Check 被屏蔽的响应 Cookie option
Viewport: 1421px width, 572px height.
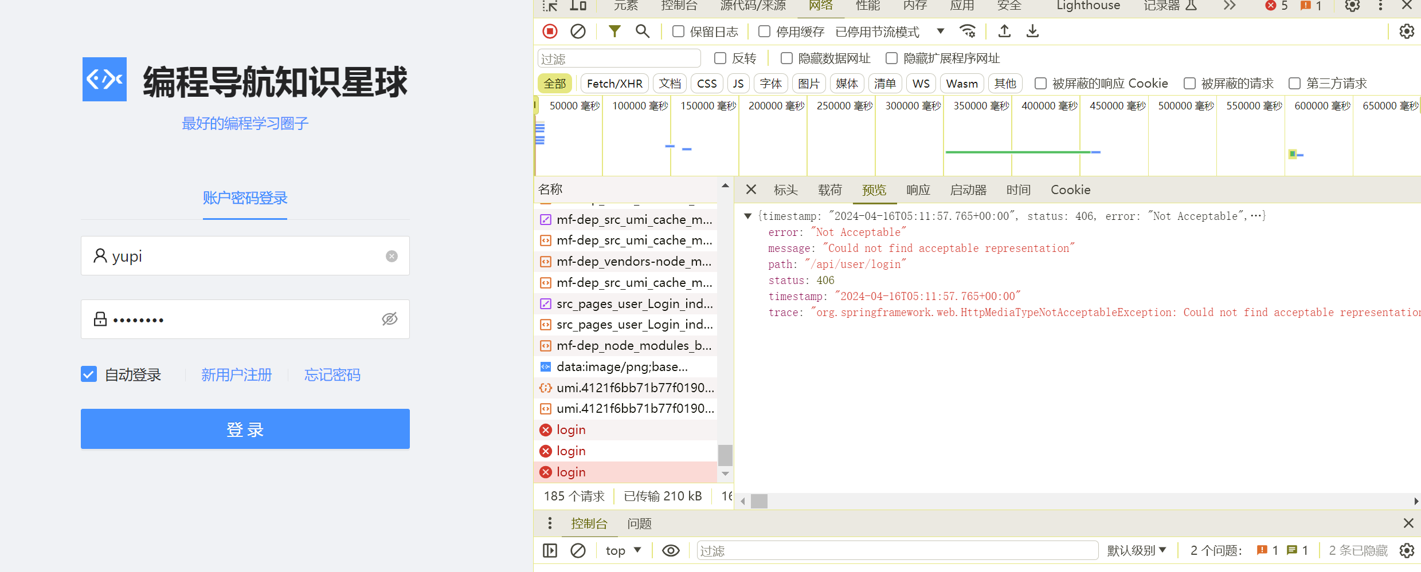(1040, 84)
